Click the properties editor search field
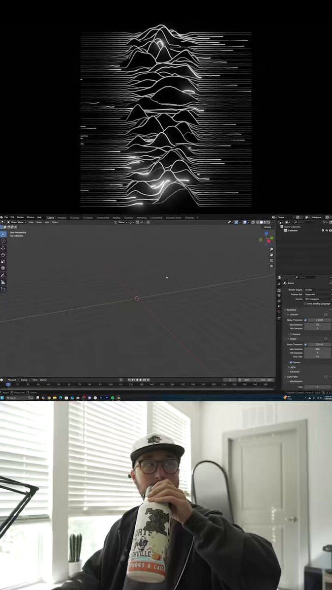Image resolution: width=332 pixels, height=590 pixels. (x=305, y=277)
